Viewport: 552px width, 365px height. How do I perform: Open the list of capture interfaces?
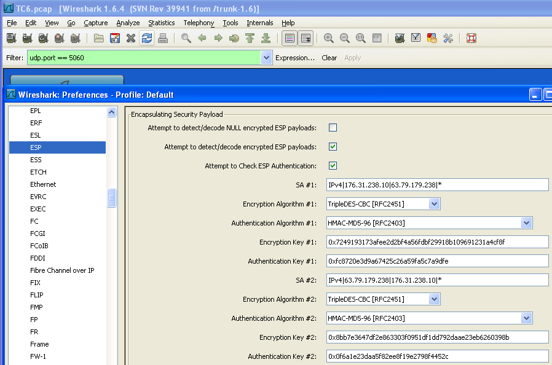[11, 38]
